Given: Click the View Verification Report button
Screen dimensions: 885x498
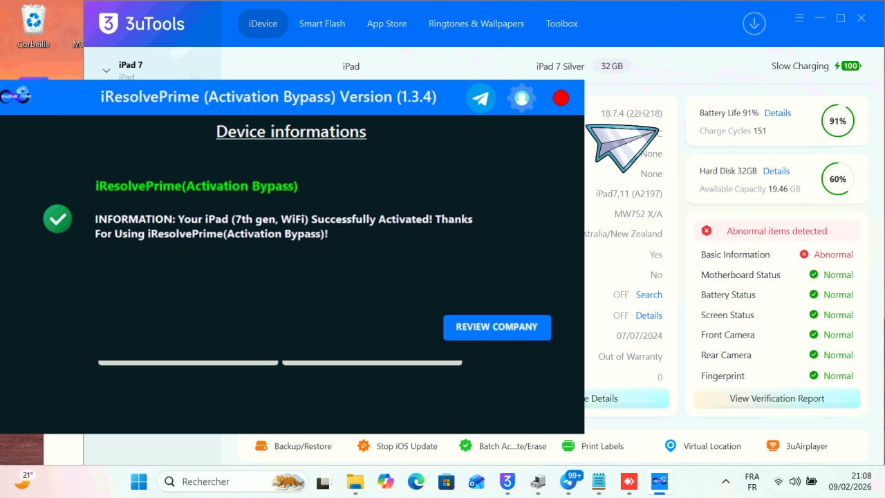Looking at the screenshot, I should (777, 398).
